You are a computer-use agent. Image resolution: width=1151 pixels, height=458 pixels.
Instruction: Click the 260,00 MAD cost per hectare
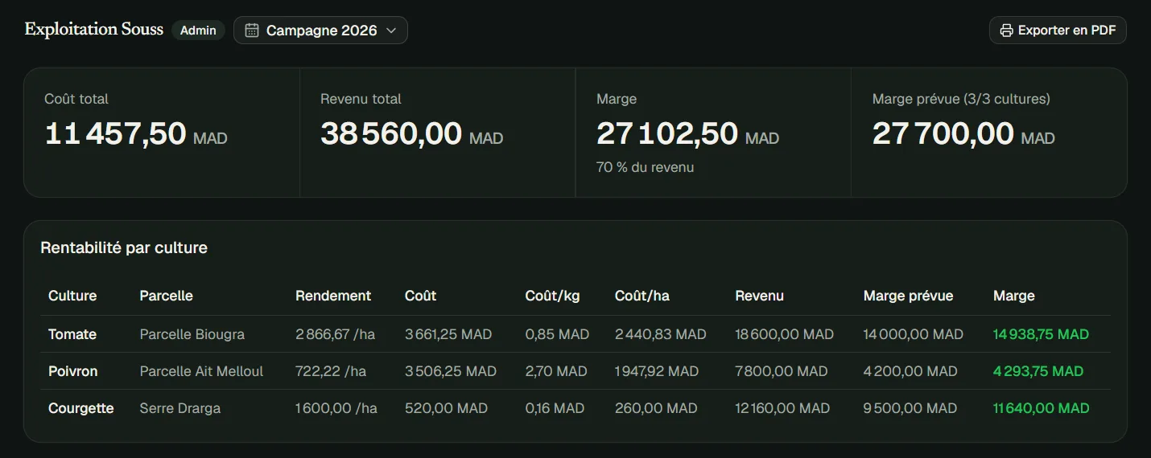pyautogui.click(x=656, y=408)
